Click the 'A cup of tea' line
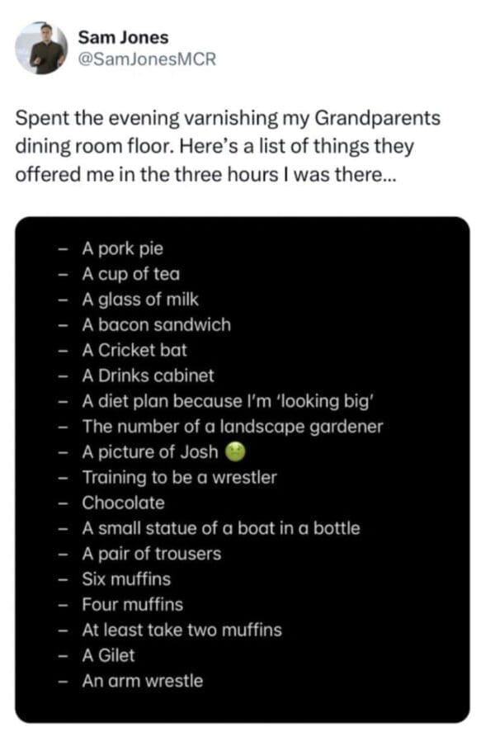495x746 pixels. (x=130, y=274)
